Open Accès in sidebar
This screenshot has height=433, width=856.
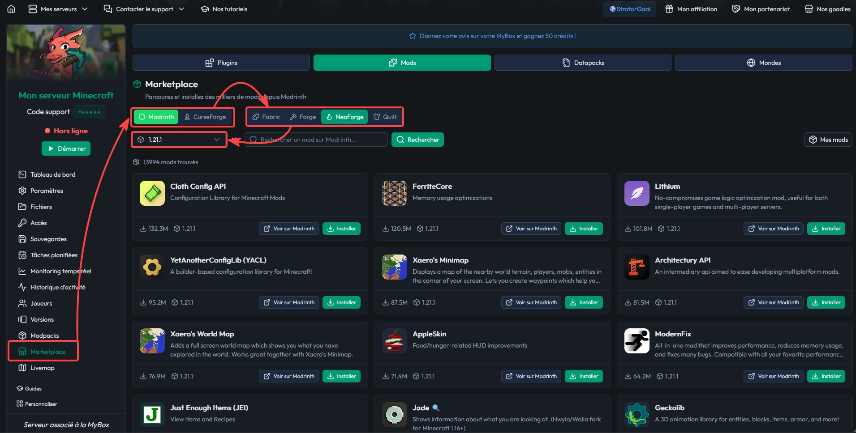tap(32, 223)
